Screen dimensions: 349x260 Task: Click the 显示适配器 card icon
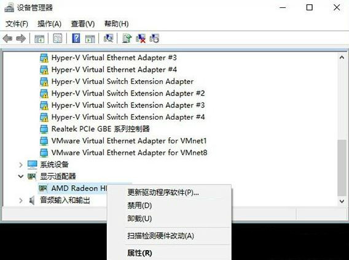coord(32,177)
